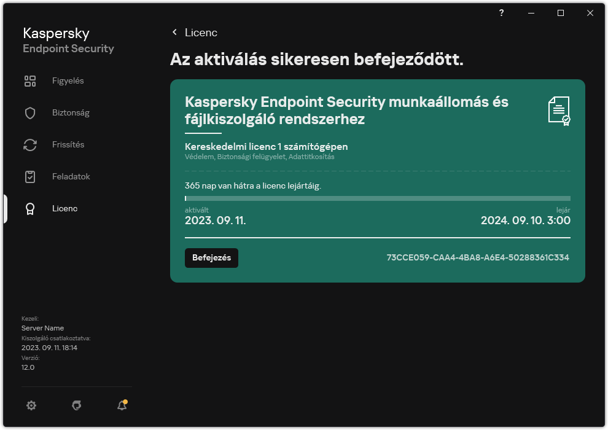The height and width of the screenshot is (430, 608).
Task: Collapse the active sidebar section indicator
Action: pyautogui.click(x=4, y=208)
